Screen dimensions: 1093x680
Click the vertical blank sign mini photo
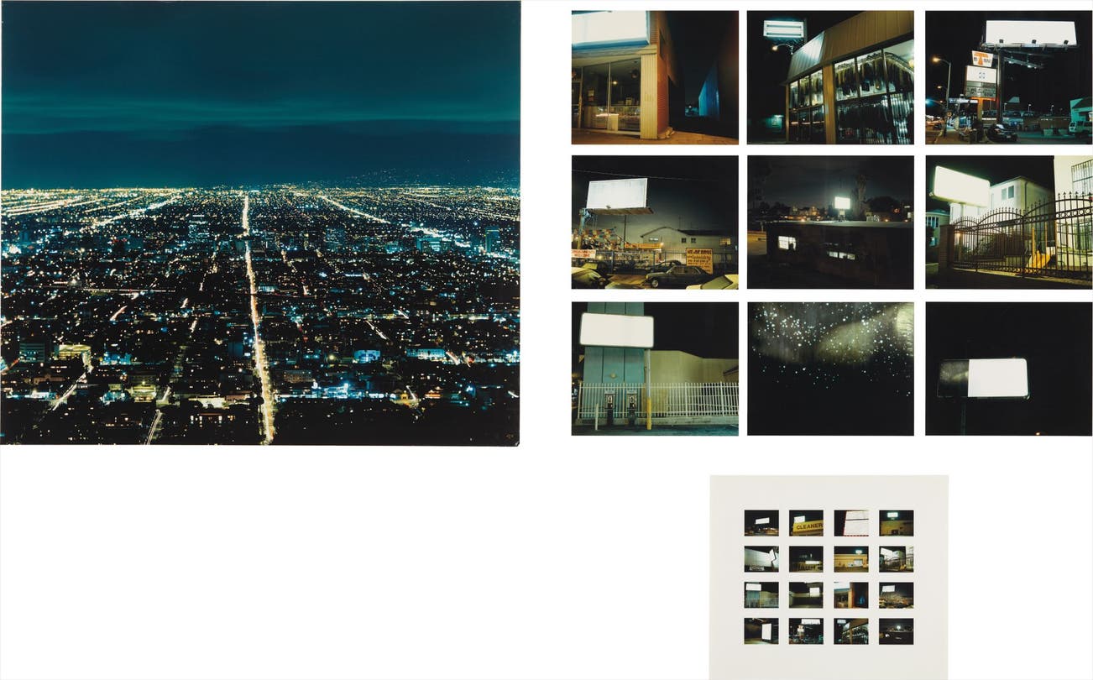[x=761, y=631]
